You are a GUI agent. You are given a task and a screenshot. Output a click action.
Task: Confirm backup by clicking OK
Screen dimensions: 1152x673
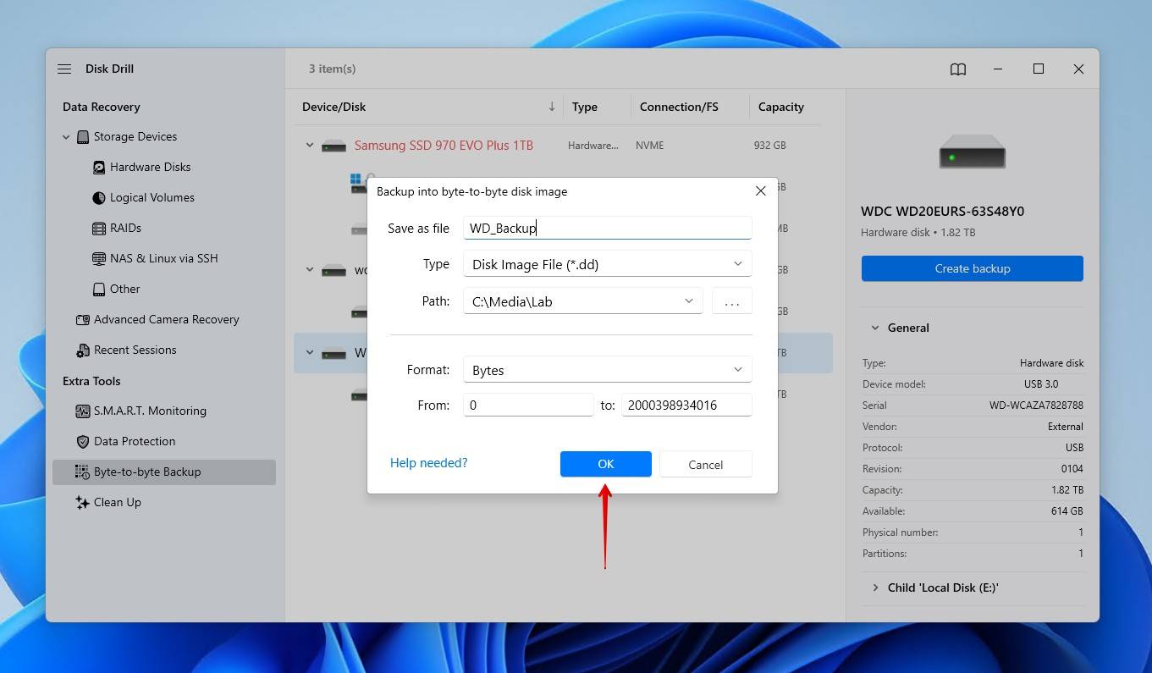point(605,464)
